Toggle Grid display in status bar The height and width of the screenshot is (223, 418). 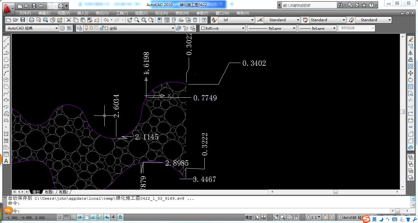(66, 217)
